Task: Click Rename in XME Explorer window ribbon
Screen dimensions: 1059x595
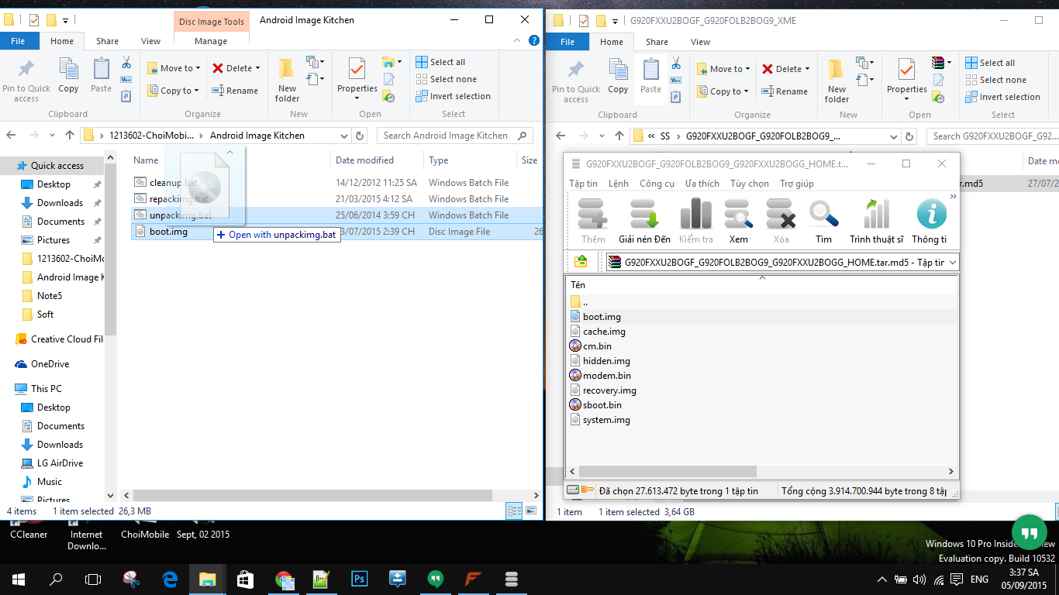Action: tap(786, 91)
